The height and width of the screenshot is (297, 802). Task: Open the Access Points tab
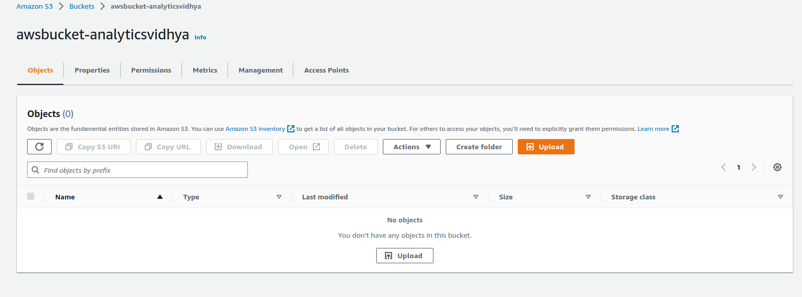click(x=327, y=71)
